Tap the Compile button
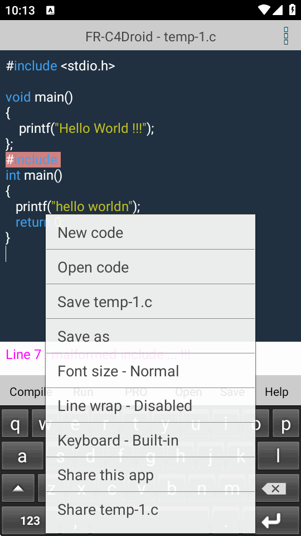The width and height of the screenshot is (301, 536). point(27,392)
